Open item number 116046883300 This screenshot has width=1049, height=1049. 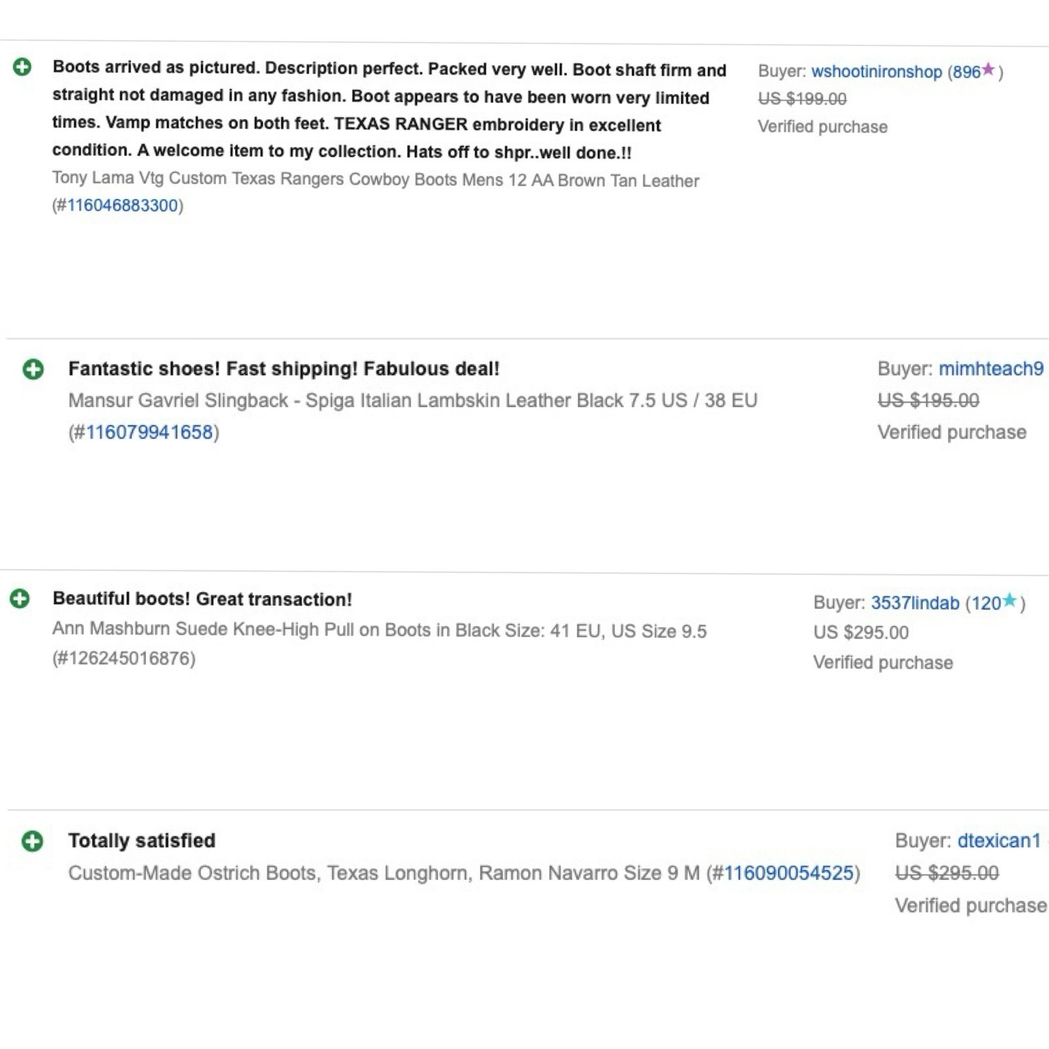(x=123, y=206)
